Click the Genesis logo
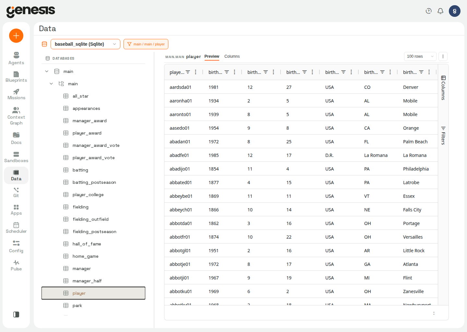This screenshot has height=332, width=467. (x=31, y=11)
